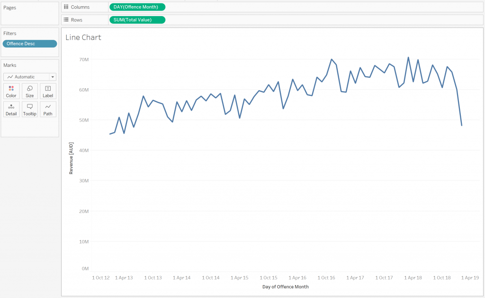This screenshot has height=298, width=485.
Task: Click the 70M tick on vertical axis
Action: (84, 59)
